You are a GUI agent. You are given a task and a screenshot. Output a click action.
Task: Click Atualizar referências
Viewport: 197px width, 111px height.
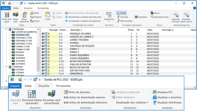click(x=167, y=102)
